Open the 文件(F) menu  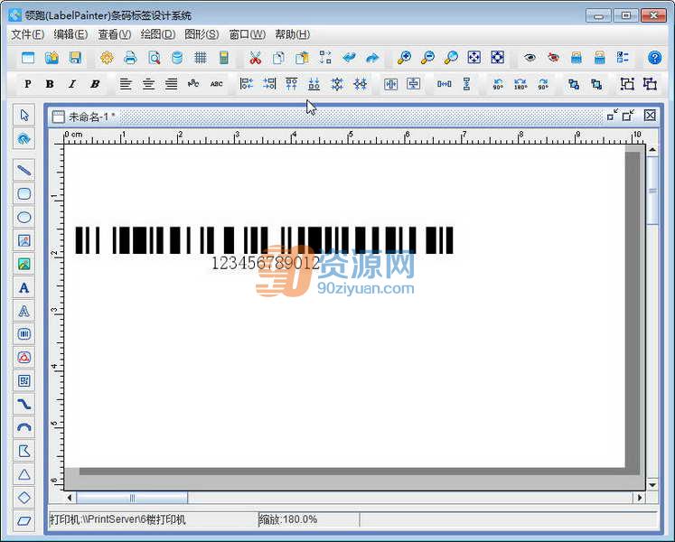click(x=27, y=34)
